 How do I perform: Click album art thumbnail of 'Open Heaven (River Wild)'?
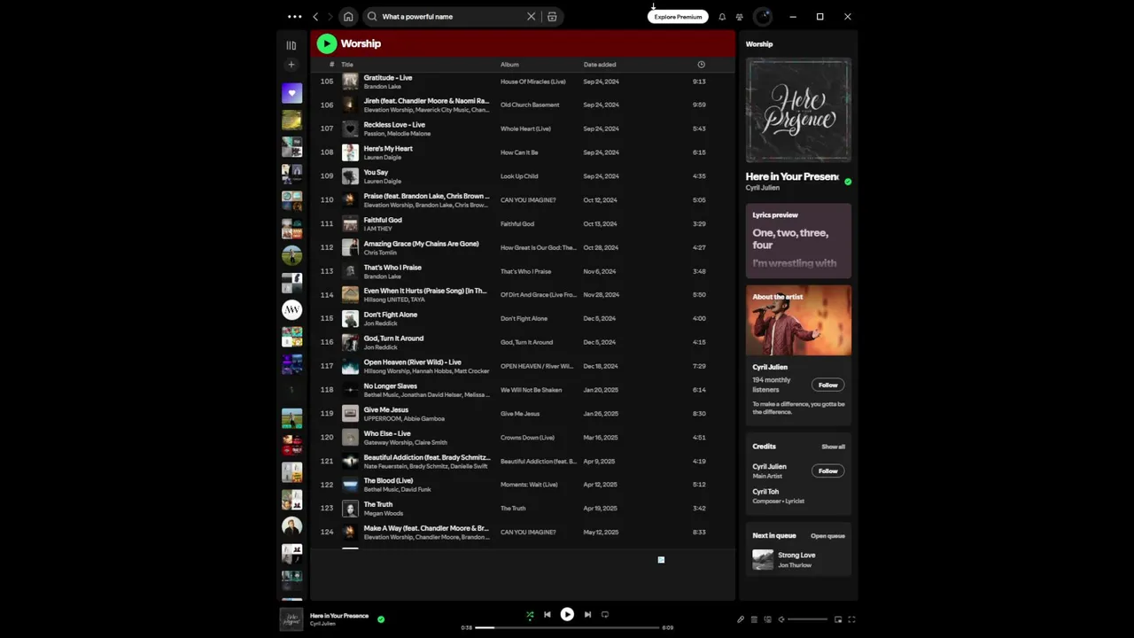[350, 366]
